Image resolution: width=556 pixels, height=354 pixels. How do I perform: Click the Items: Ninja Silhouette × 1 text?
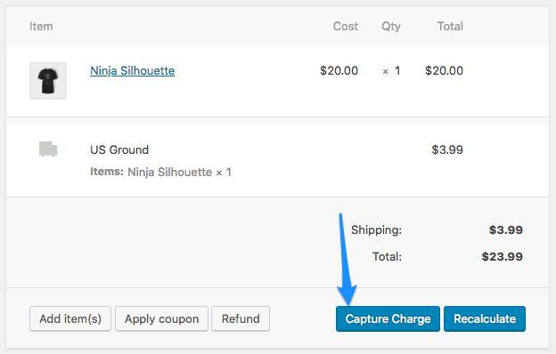(160, 172)
